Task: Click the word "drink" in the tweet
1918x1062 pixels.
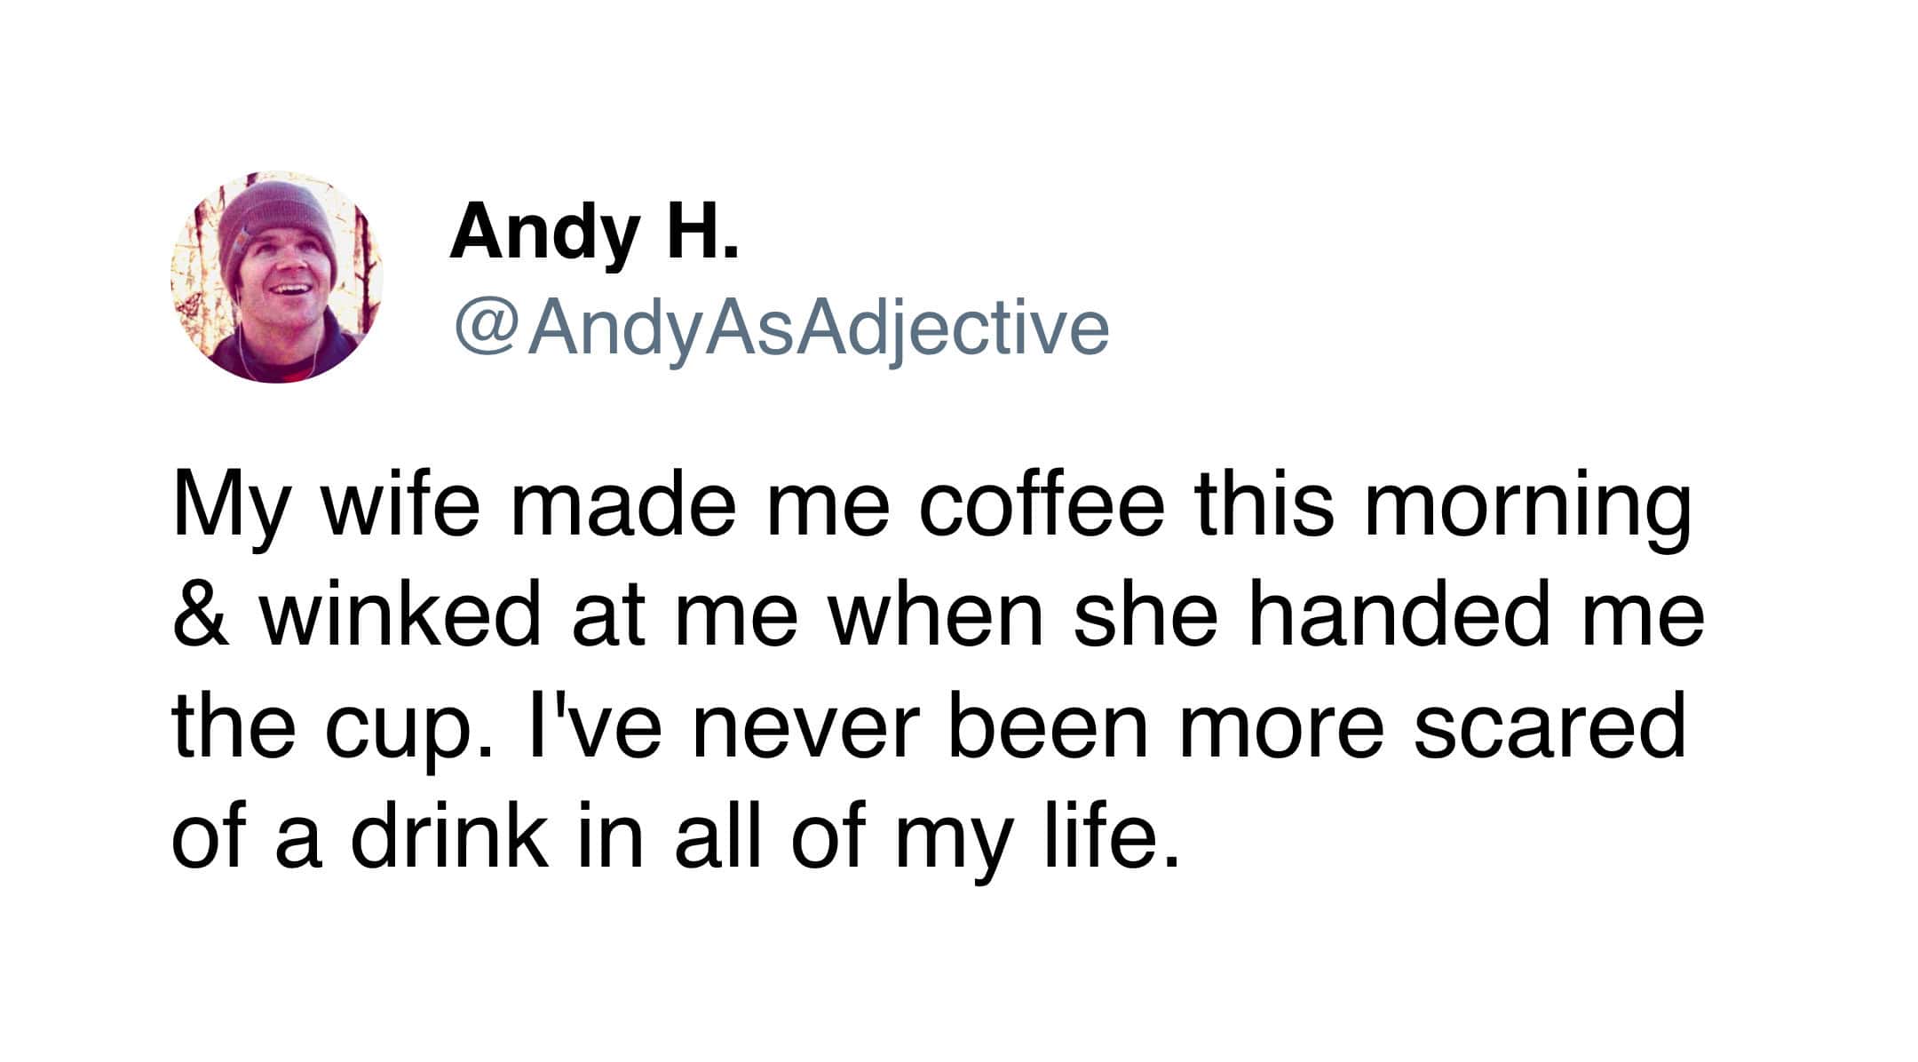Action: point(449,837)
